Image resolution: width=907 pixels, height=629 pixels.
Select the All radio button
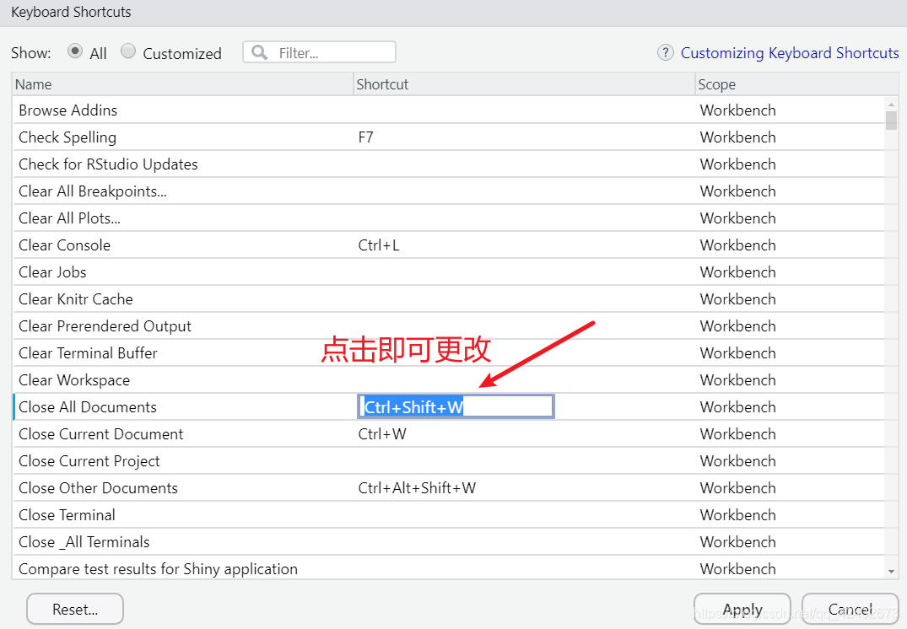(x=74, y=51)
